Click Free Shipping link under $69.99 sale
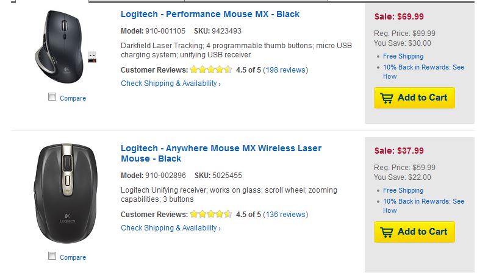477x278 pixels. pos(403,57)
